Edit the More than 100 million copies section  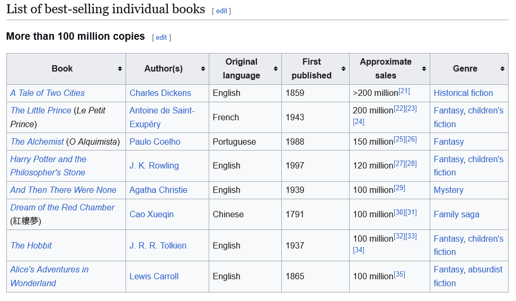161,38
